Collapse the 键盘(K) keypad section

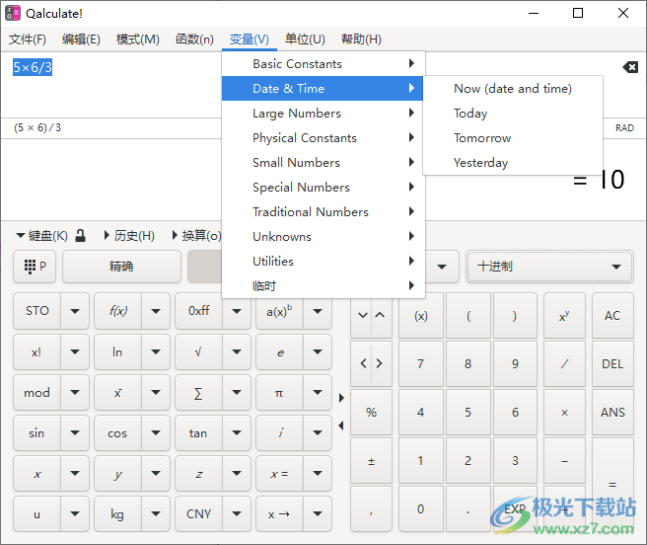[41, 236]
